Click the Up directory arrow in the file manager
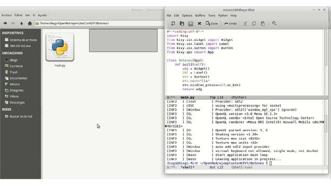331x186 pixels. pos(21,23)
